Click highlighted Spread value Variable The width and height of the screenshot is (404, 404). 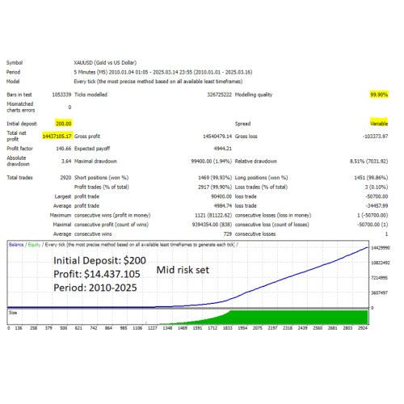coord(379,124)
